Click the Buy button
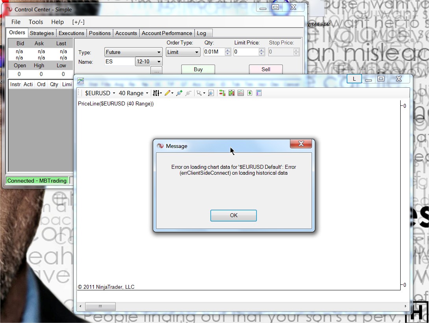429x323 pixels. (x=198, y=69)
